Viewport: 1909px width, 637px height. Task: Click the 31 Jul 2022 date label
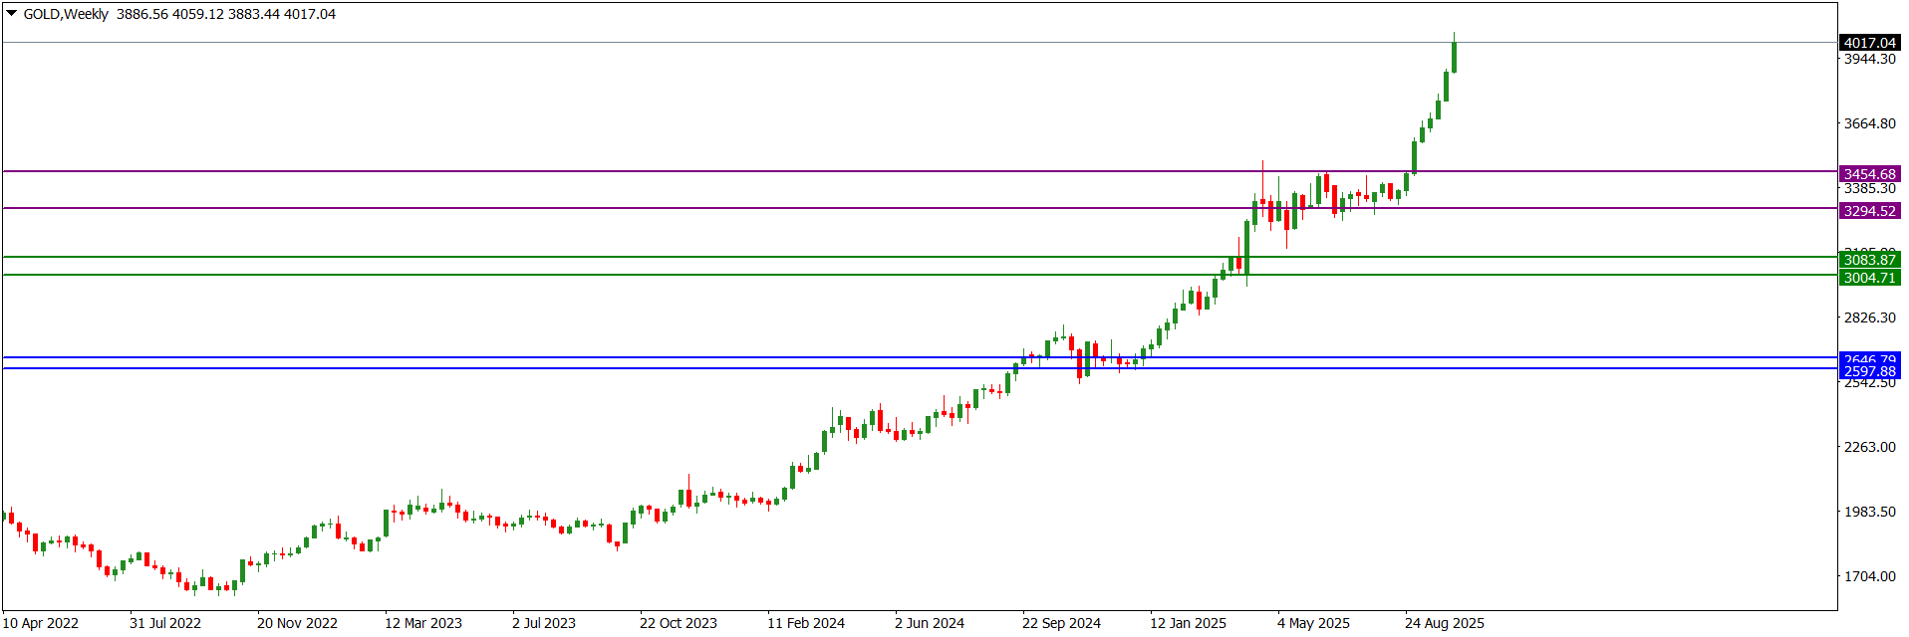tap(165, 623)
